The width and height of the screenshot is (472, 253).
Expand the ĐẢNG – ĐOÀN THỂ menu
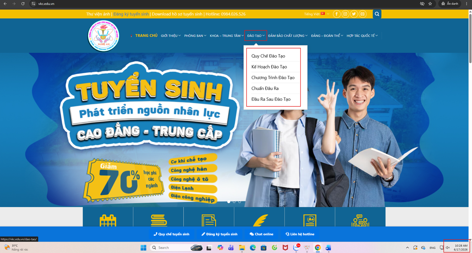pos(327,36)
